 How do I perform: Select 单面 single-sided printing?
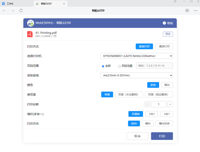(107, 94)
